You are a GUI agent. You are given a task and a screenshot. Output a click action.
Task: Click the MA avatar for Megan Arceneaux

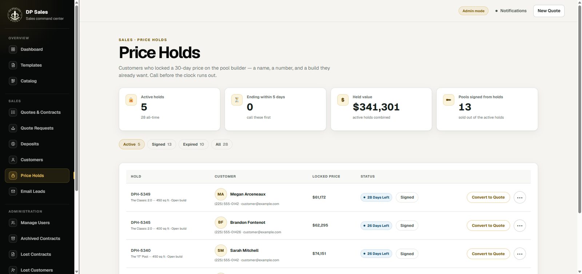[221, 194]
